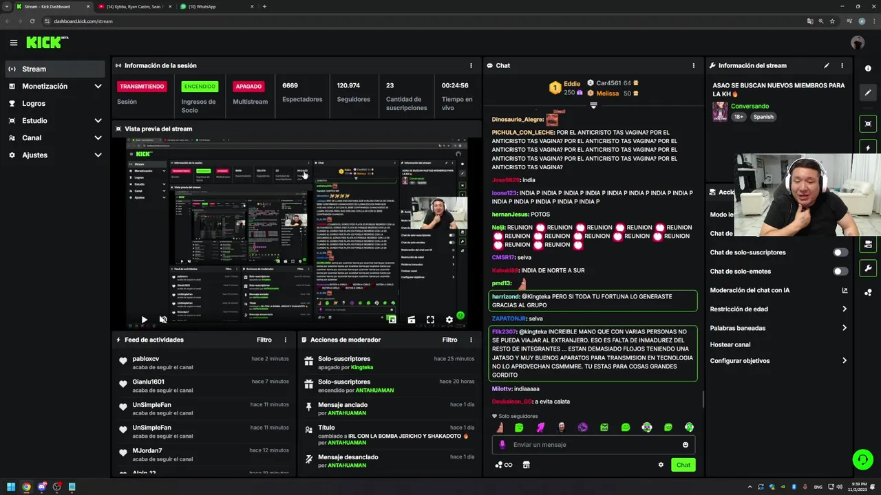
Task: Open Acciones de moderador three-dot menu
Action: point(471,340)
